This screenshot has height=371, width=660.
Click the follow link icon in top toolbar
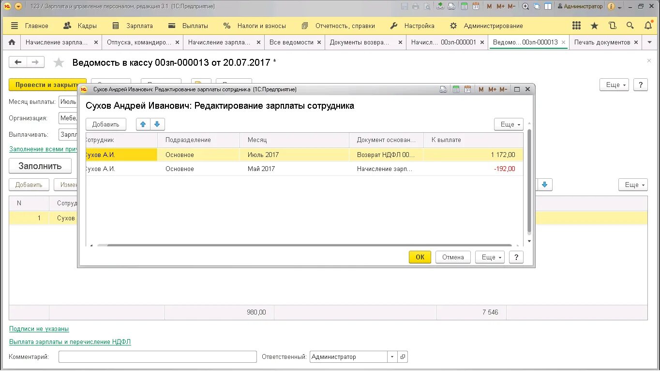(x=451, y=6)
